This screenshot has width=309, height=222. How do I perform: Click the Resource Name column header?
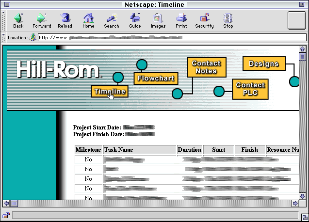(283, 150)
